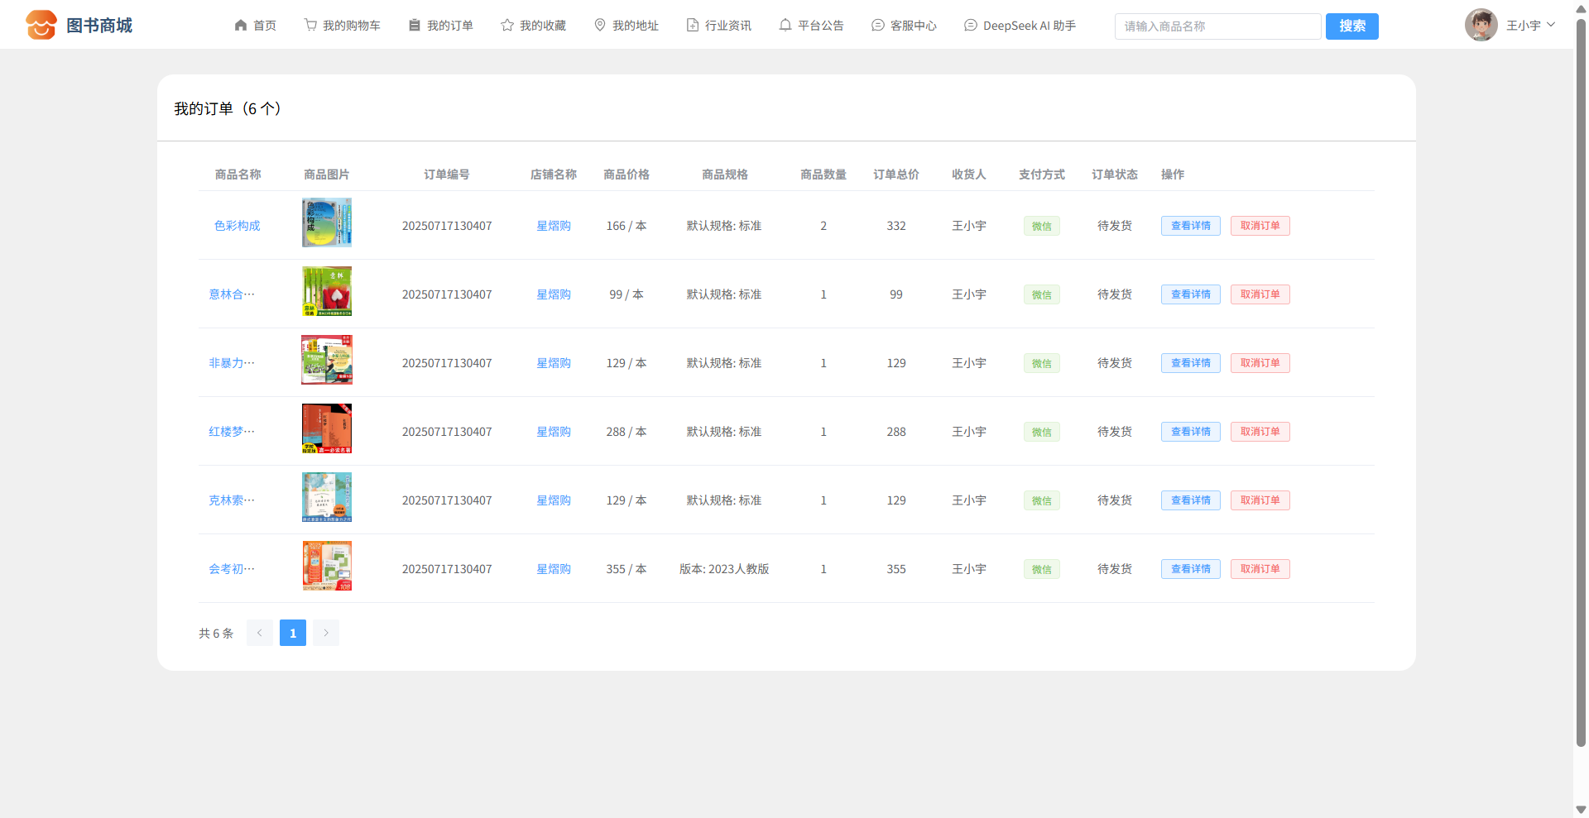Screen dimensions: 1589x818
Task: Cancel the 红楼梦 order
Action: (1260, 432)
